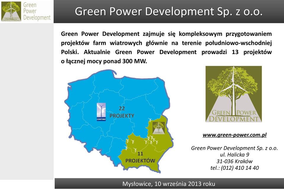This screenshot has height=189, width=284.
Task: Click the Green Power Development logo in the header
Action: coord(11,12)
